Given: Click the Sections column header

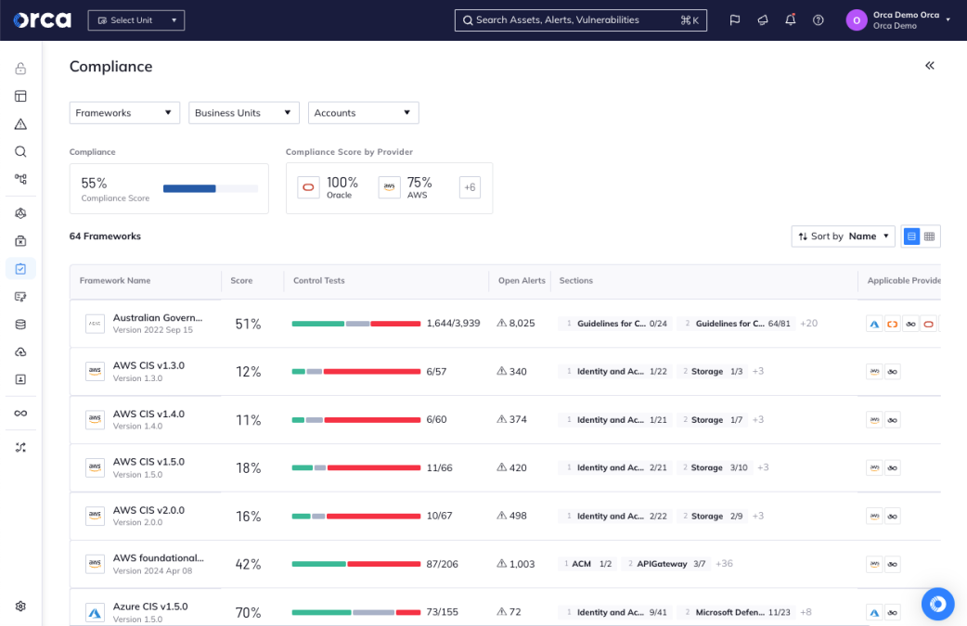Looking at the screenshot, I should 576,280.
